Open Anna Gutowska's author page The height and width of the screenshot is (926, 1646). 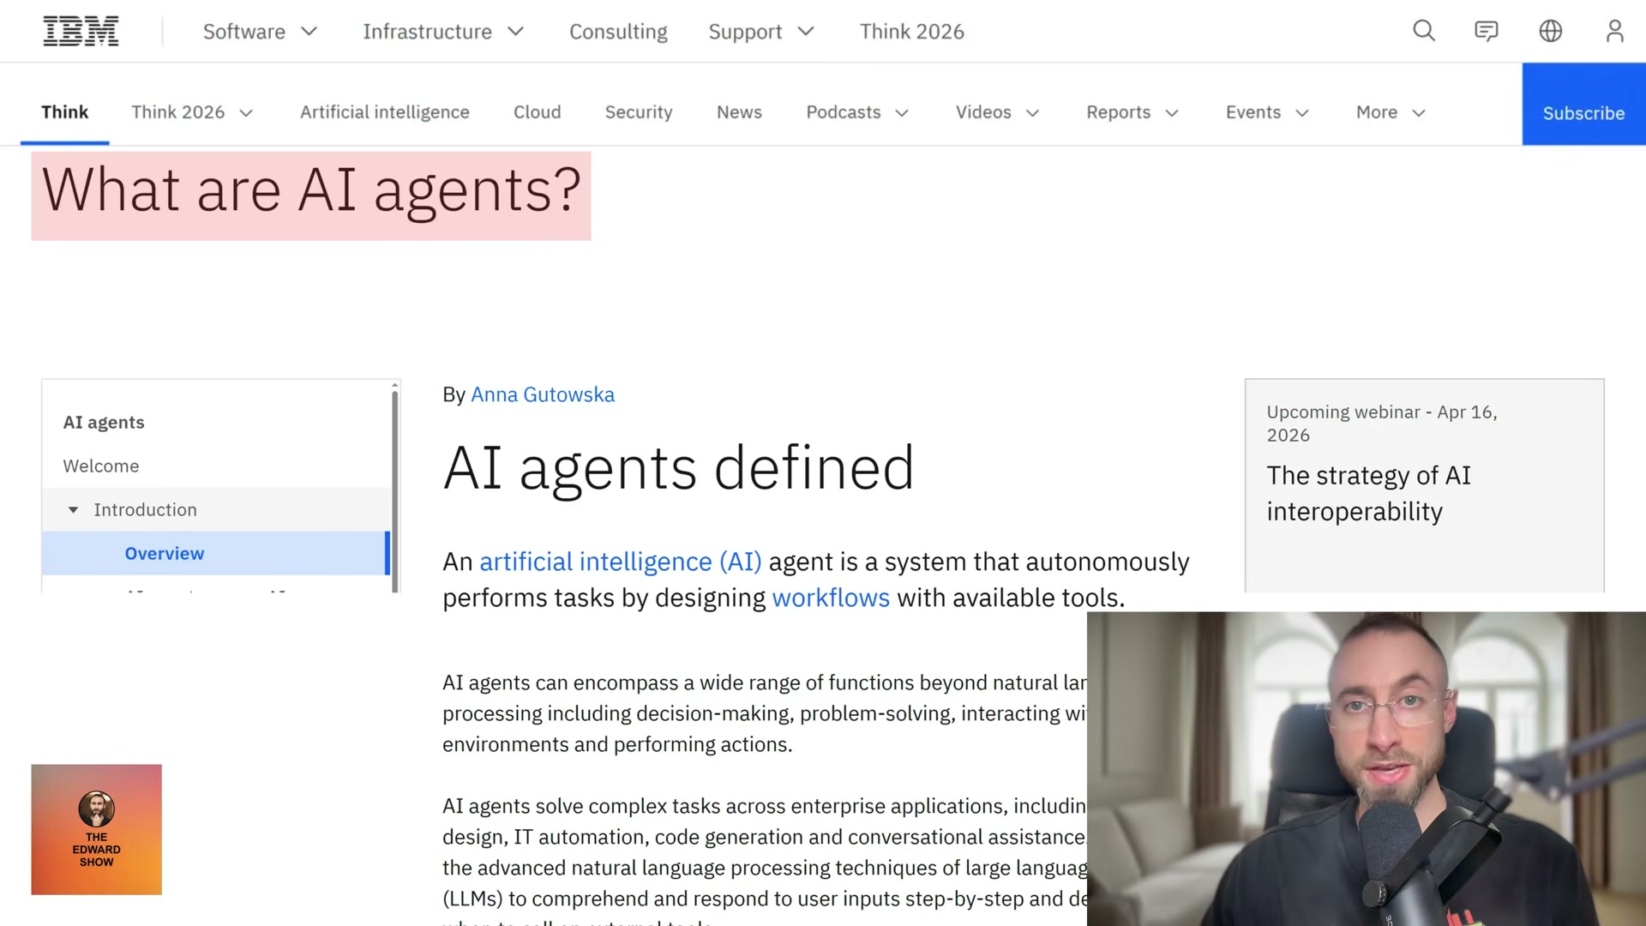click(x=542, y=394)
